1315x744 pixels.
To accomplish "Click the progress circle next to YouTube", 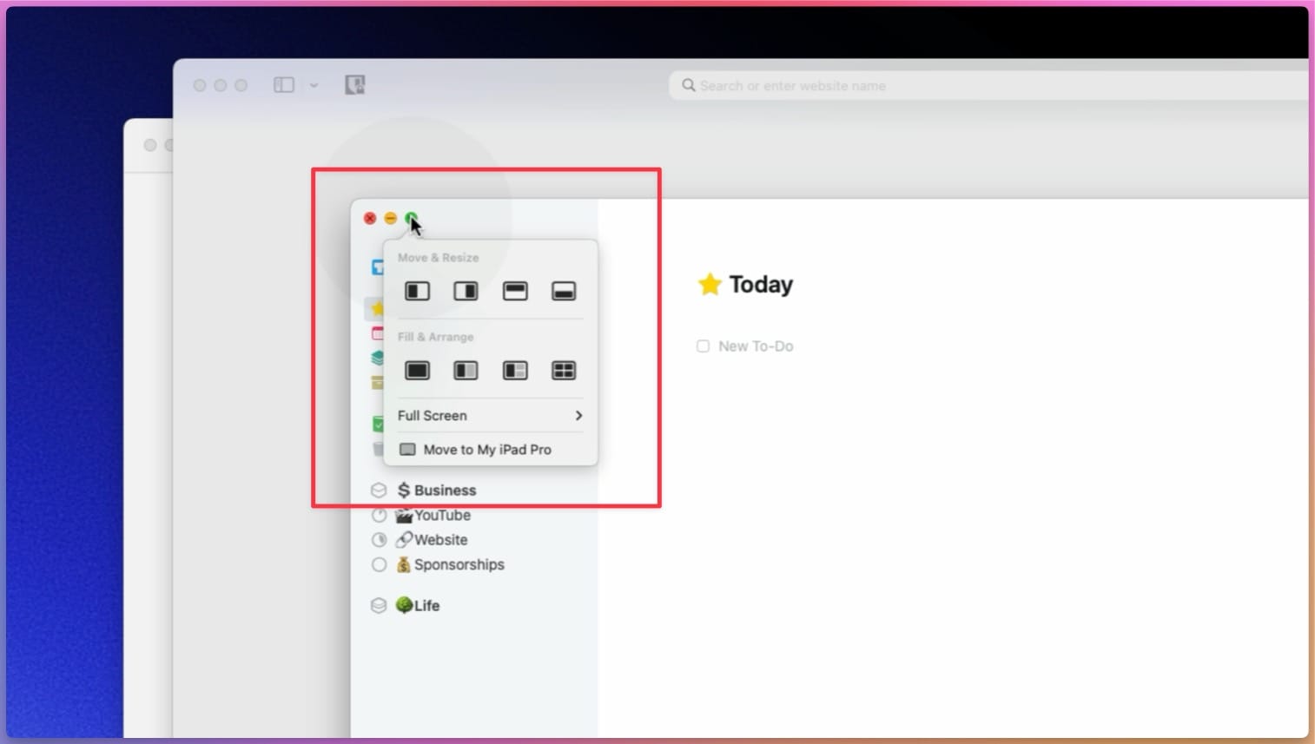I will click(380, 515).
